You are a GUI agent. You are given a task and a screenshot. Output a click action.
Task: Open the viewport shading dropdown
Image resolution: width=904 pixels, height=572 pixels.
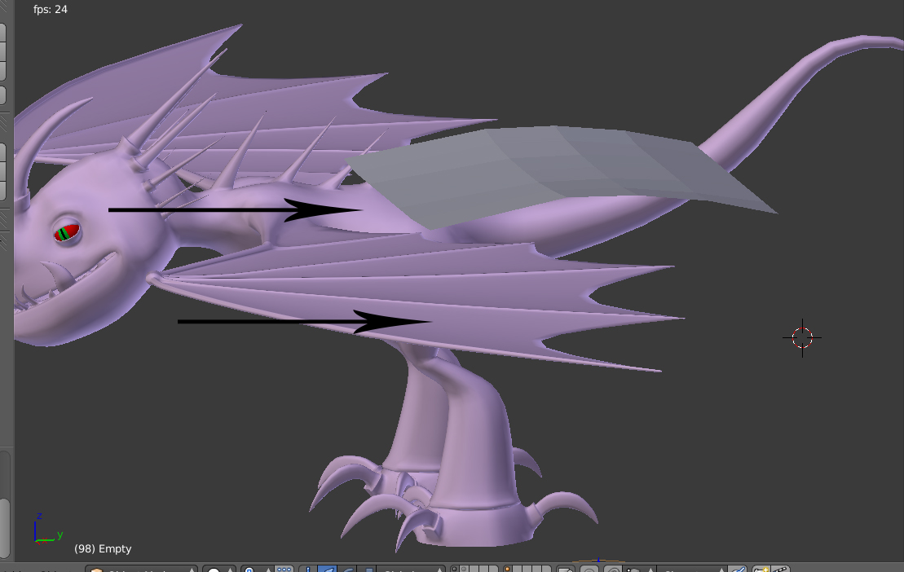pyautogui.click(x=219, y=569)
